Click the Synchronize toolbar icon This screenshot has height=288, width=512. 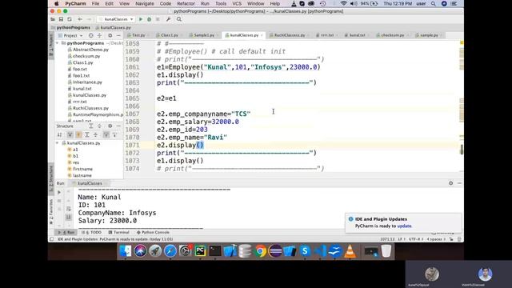point(70,19)
